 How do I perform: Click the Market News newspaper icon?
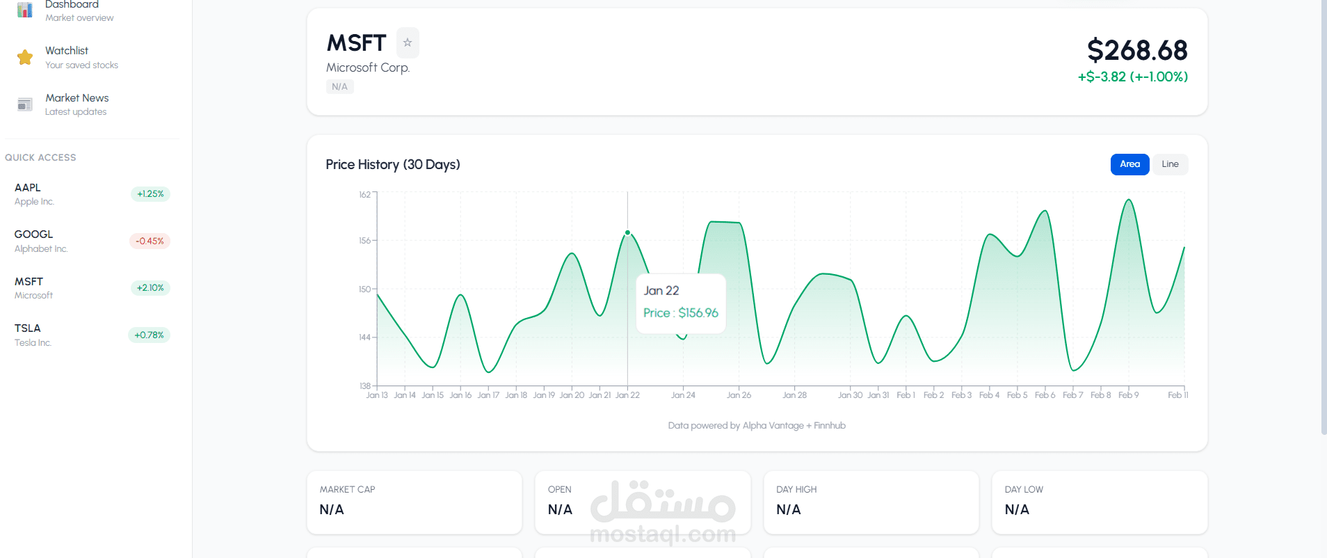tap(25, 104)
